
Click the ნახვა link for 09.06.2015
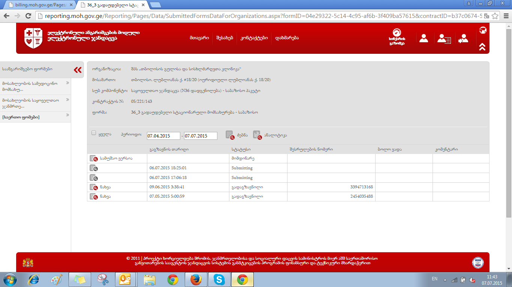coord(105,187)
